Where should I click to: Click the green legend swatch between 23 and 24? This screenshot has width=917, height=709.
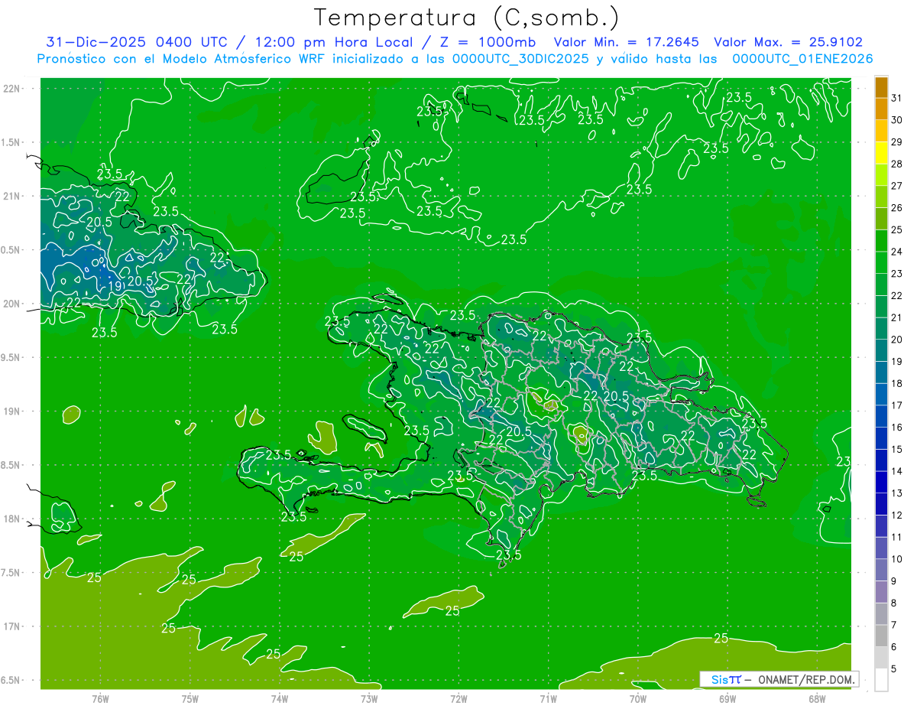tap(881, 262)
